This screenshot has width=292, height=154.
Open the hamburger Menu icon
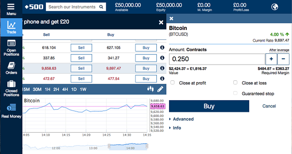(x=11, y=7)
